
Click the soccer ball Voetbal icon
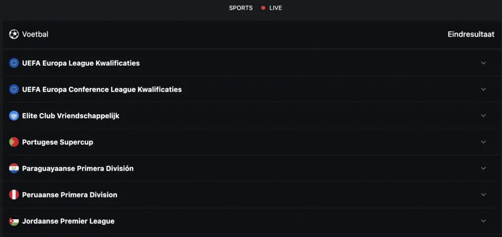tap(14, 34)
